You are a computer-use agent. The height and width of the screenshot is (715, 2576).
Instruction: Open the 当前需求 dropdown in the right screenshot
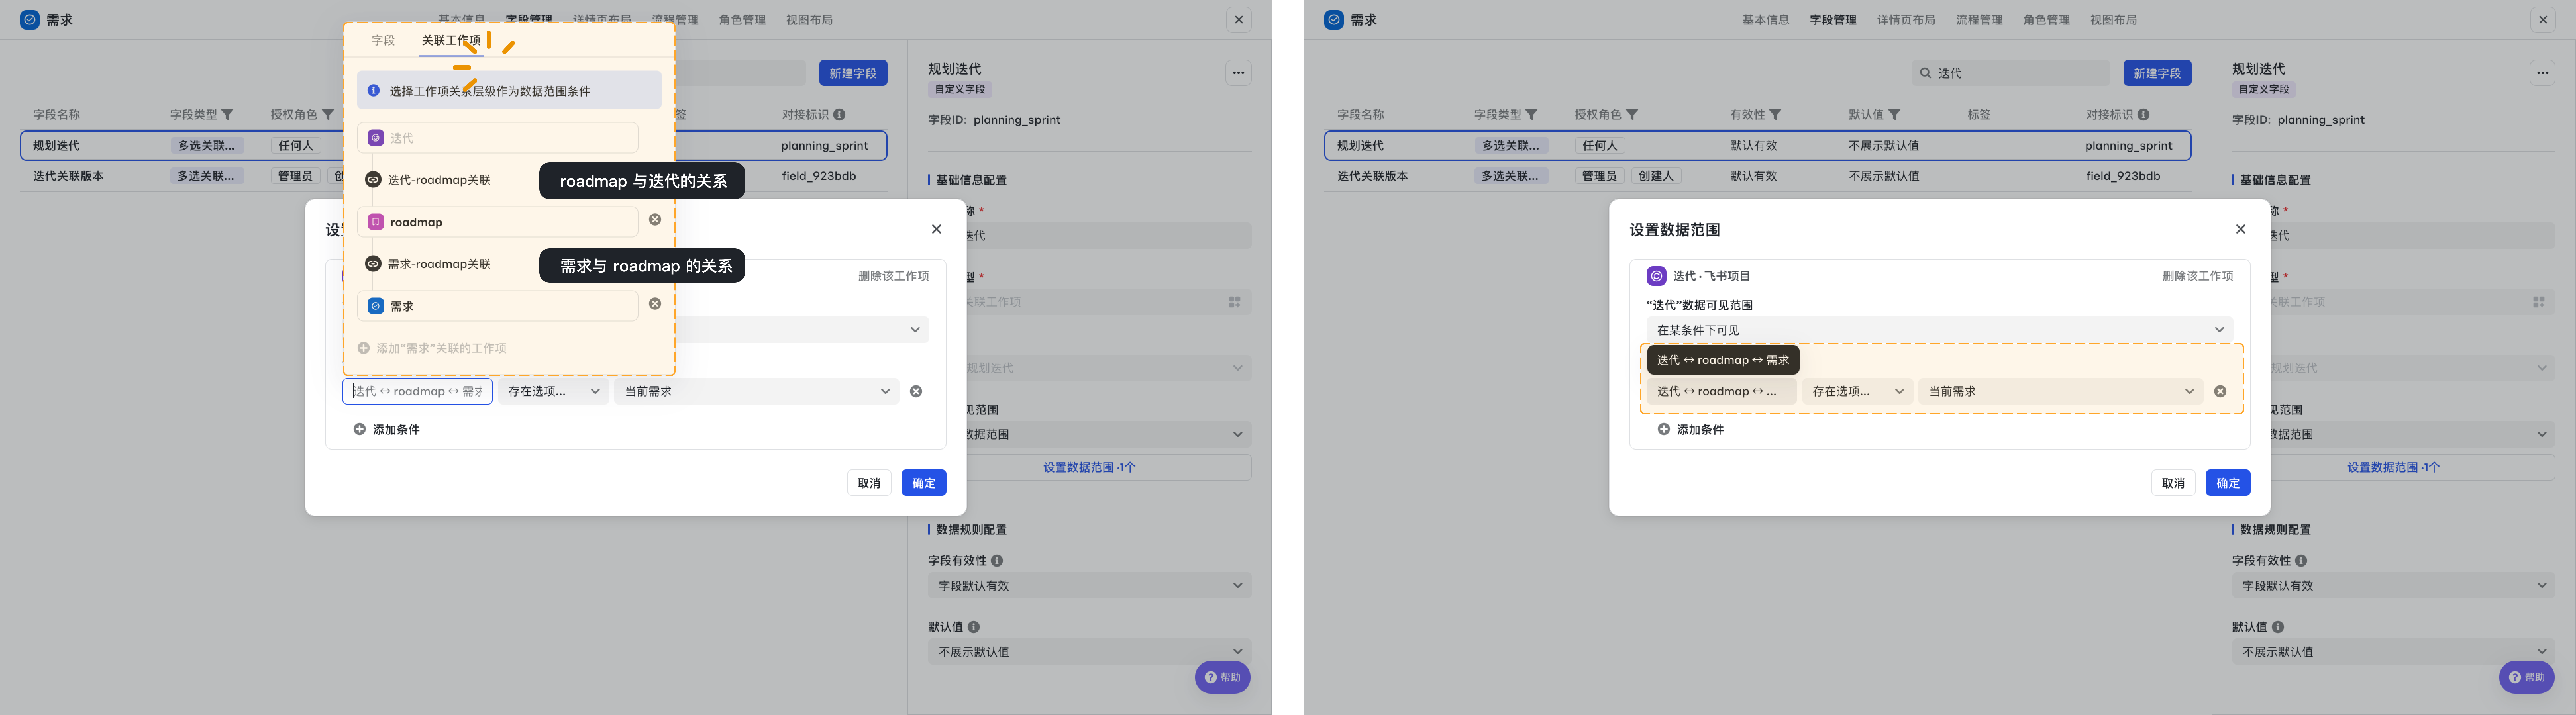pos(2060,391)
